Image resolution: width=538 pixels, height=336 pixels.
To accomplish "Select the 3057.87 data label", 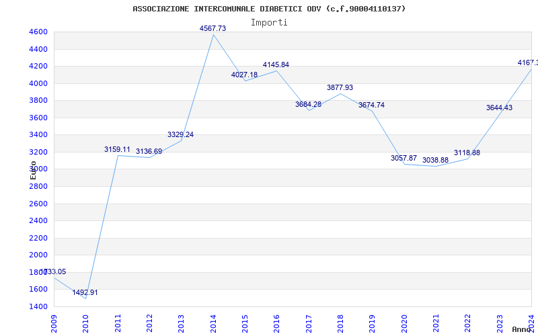I will 404,158.
